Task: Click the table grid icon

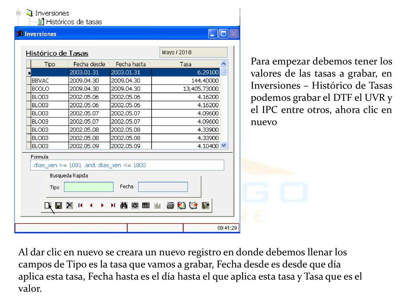Action: [x=146, y=205]
